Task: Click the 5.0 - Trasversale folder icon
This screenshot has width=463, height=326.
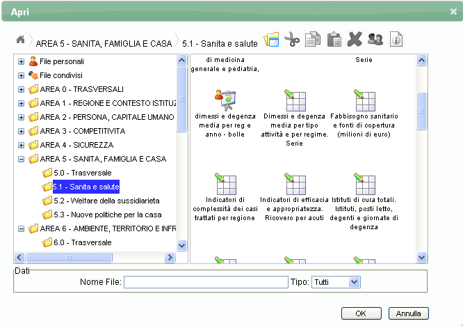Action: pyautogui.click(x=47, y=173)
